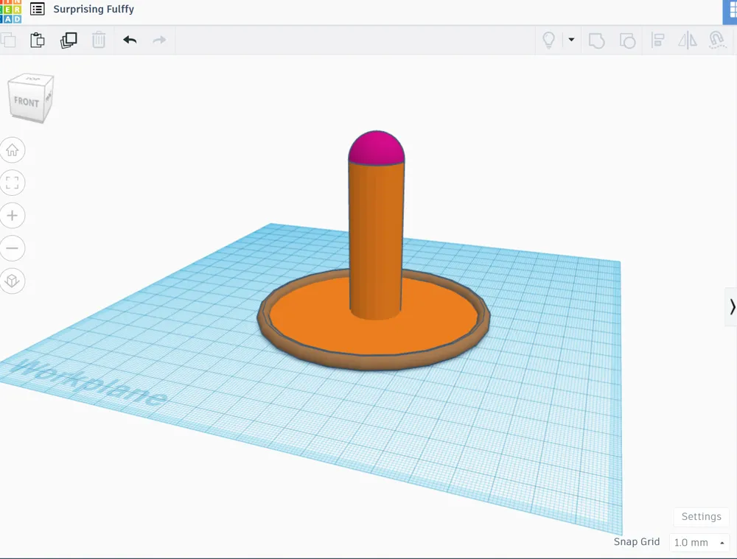Open the visibility dropdown arrow
The image size is (737, 559).
pyautogui.click(x=572, y=40)
